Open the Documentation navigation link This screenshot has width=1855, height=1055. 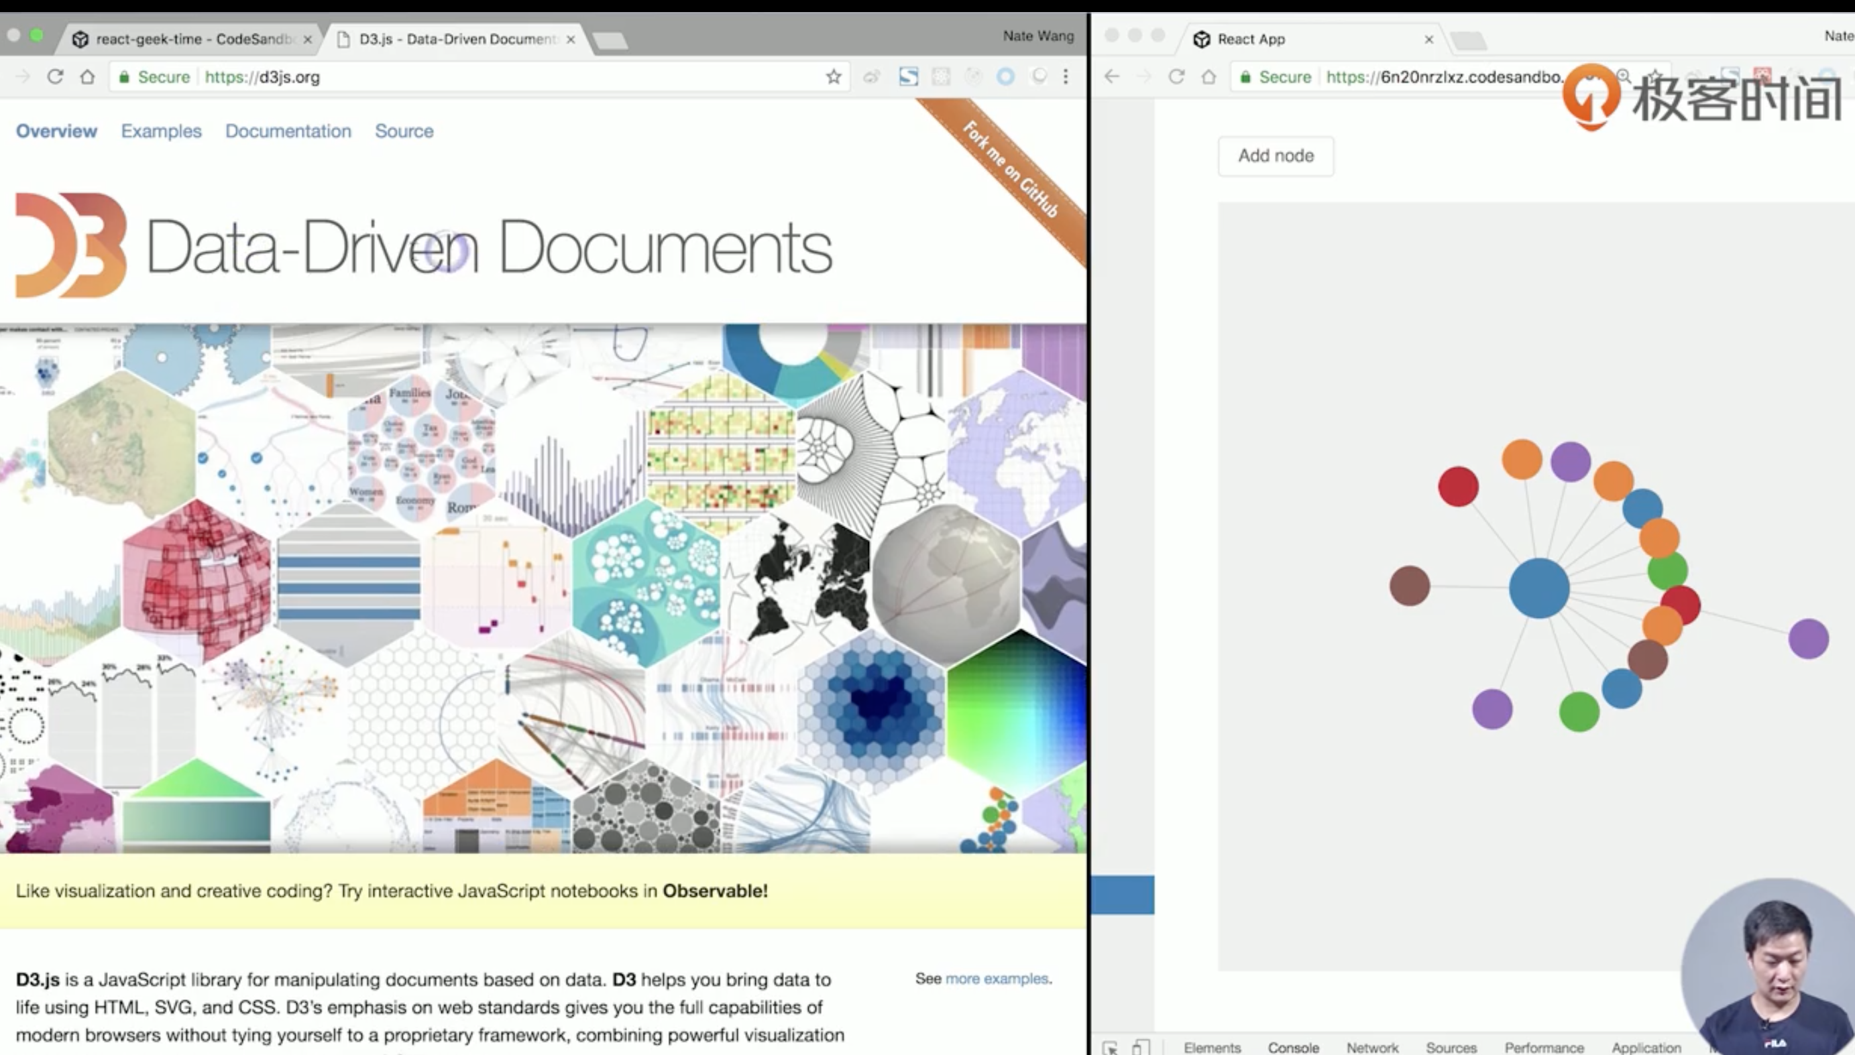click(288, 131)
